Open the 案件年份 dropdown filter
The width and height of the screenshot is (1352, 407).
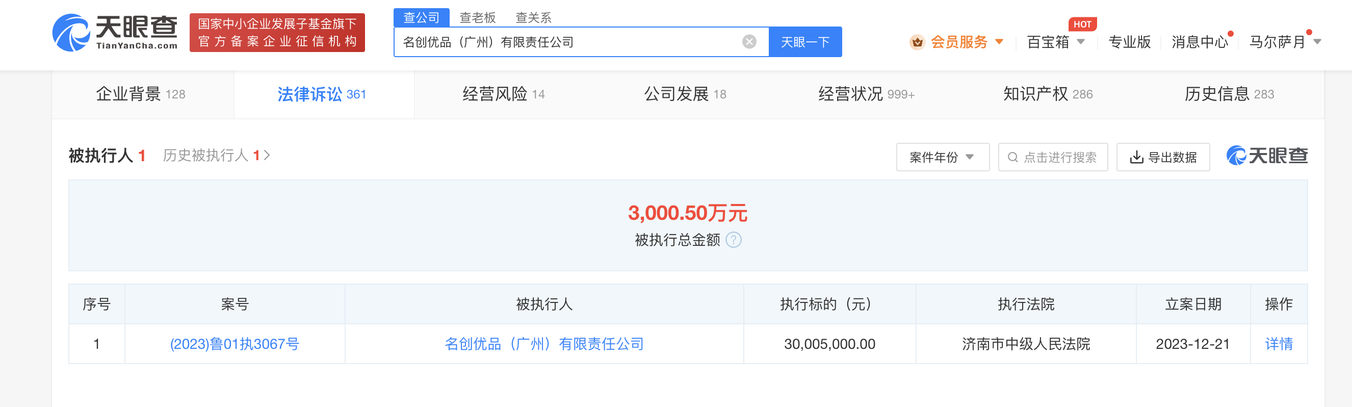click(x=942, y=158)
